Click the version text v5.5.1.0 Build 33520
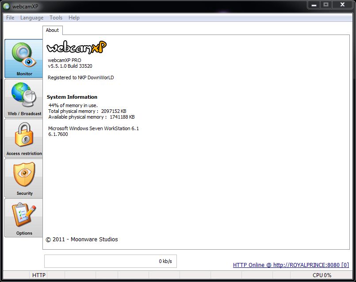 70,66
